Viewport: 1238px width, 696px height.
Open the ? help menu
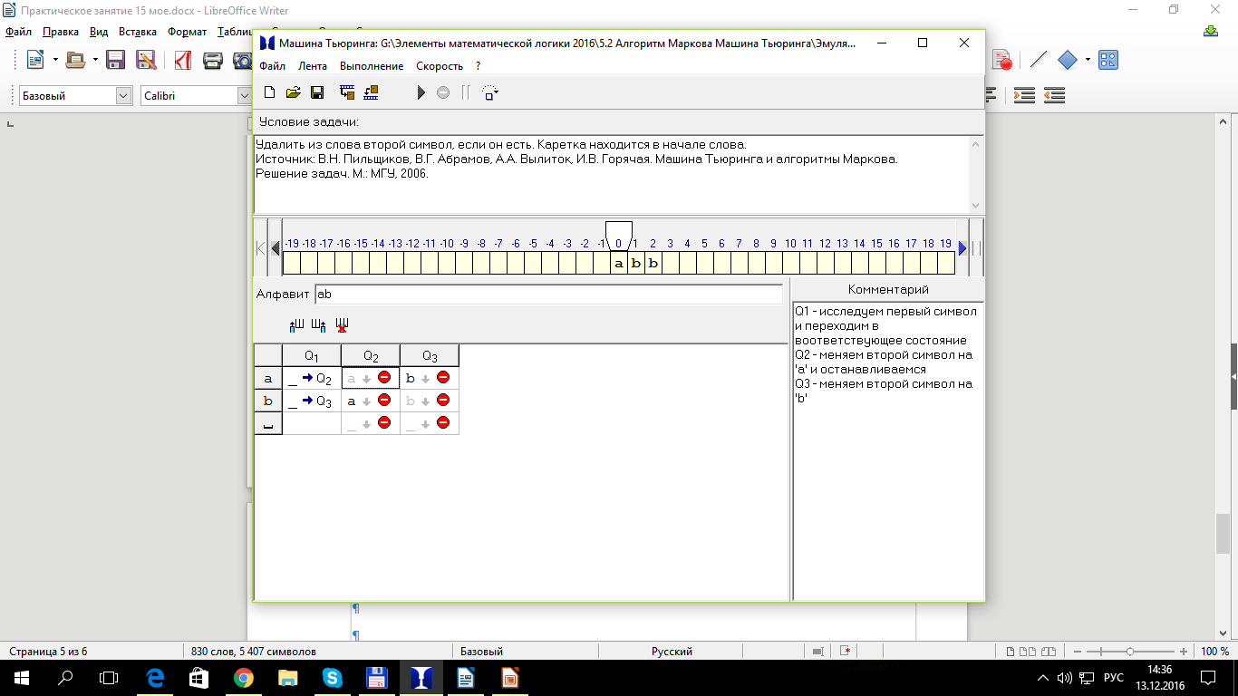478,66
